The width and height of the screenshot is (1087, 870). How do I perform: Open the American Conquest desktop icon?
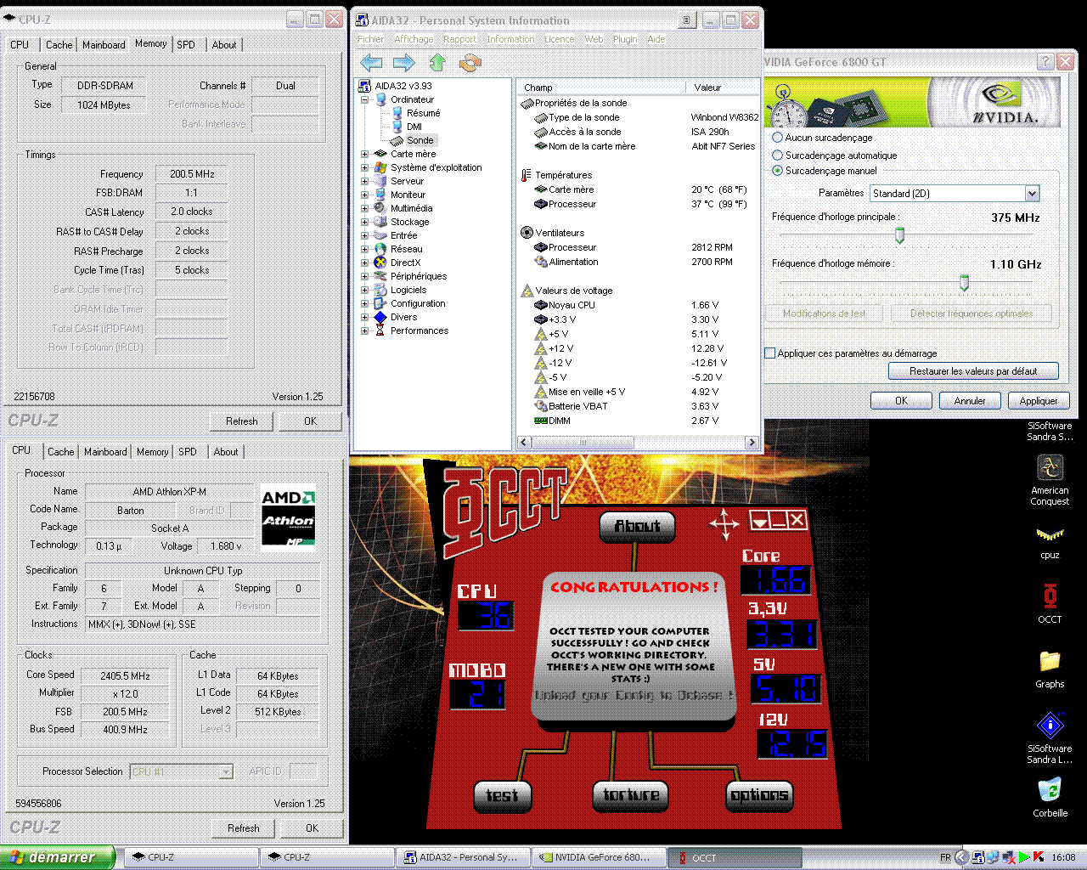pyautogui.click(x=1050, y=468)
